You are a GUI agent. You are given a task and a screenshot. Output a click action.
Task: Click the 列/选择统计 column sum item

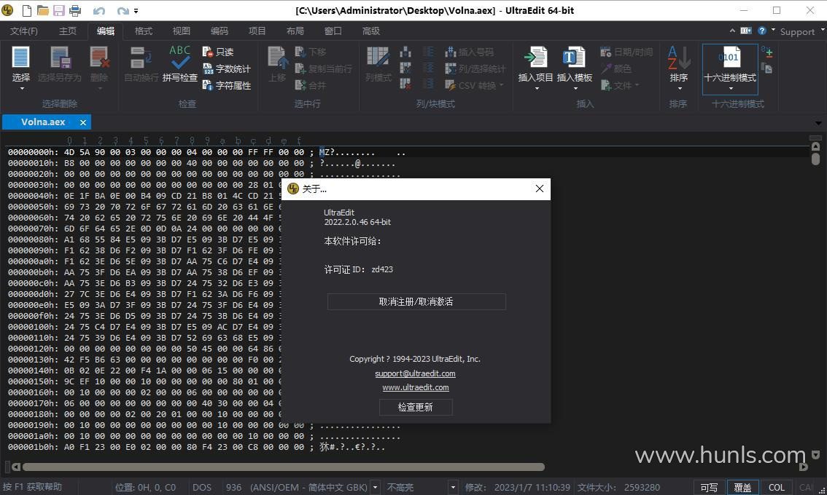pos(475,68)
